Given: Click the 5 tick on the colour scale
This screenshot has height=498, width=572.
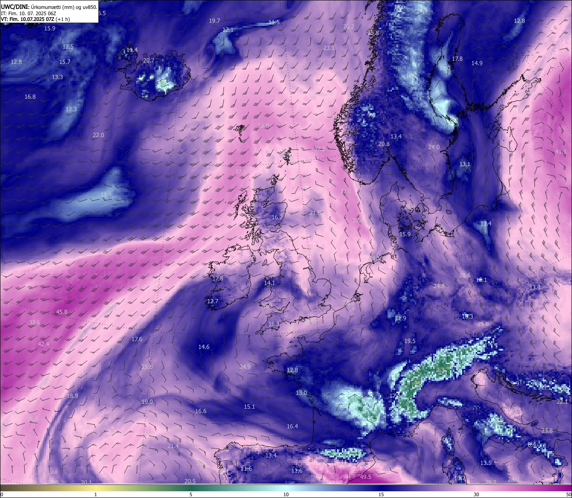Looking at the screenshot, I should point(191,494).
